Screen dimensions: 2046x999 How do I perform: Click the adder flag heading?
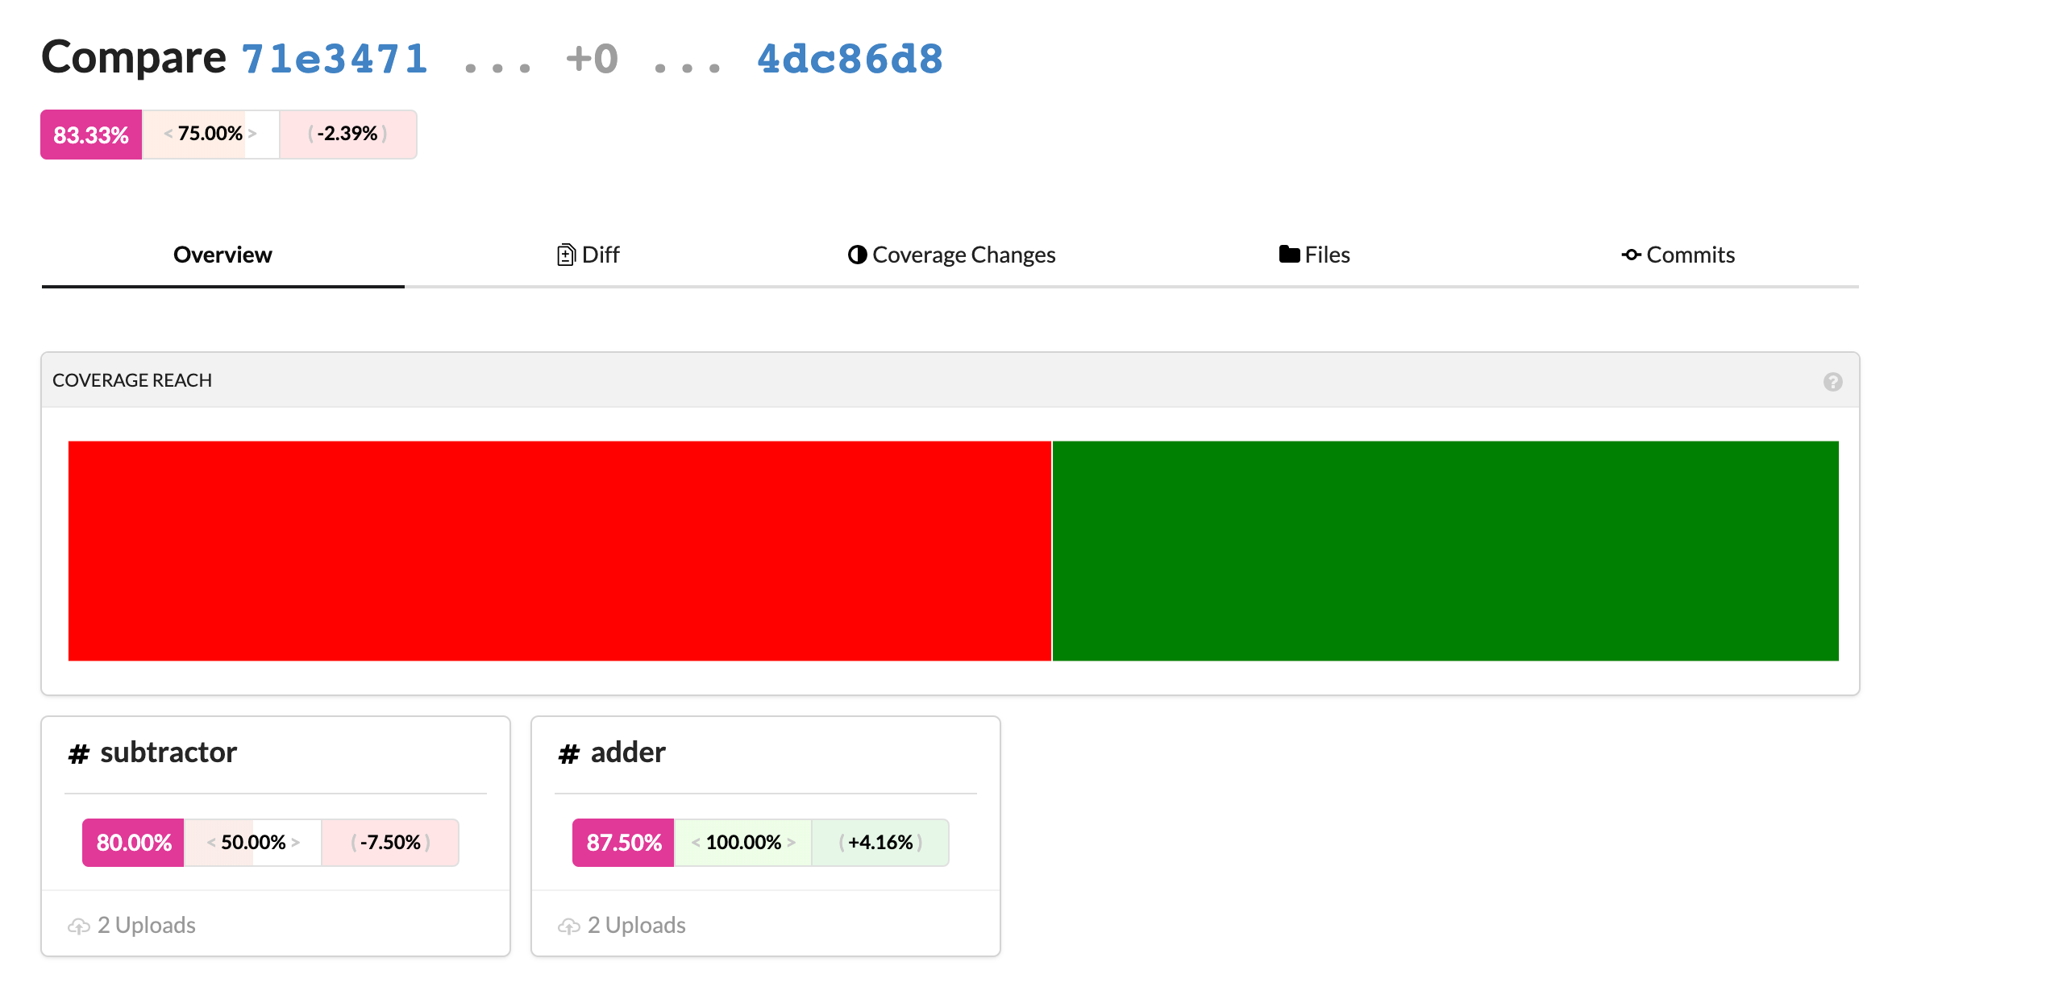[628, 752]
